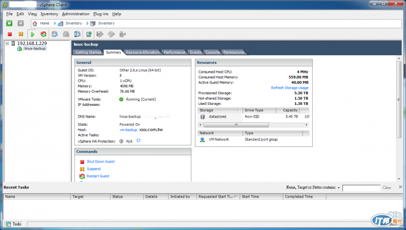
Task: Click the first Inventory breadcrumb icon
Action: [x=60, y=23]
